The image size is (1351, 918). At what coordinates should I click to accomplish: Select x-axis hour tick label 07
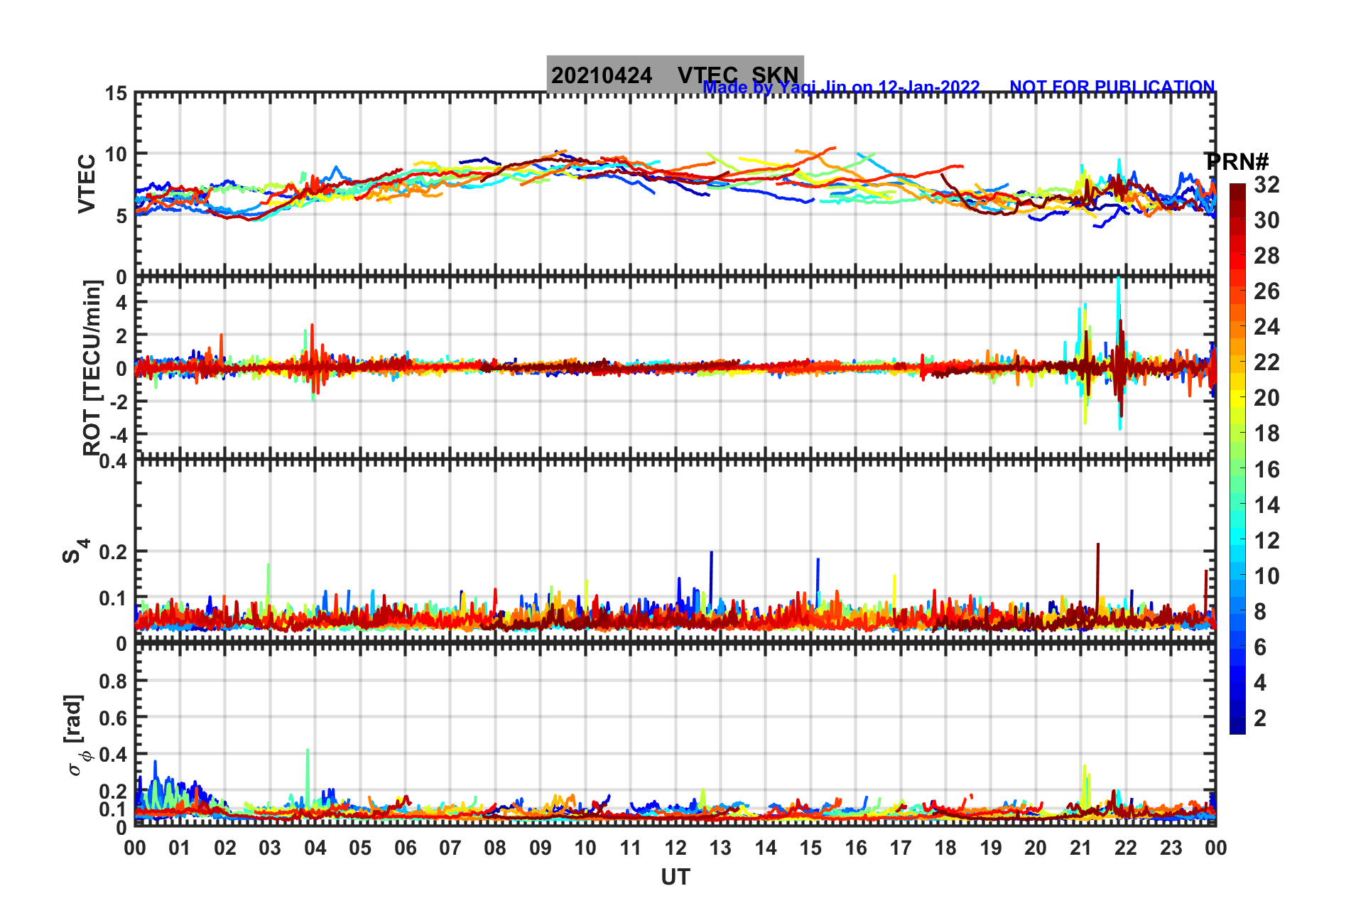click(x=450, y=848)
